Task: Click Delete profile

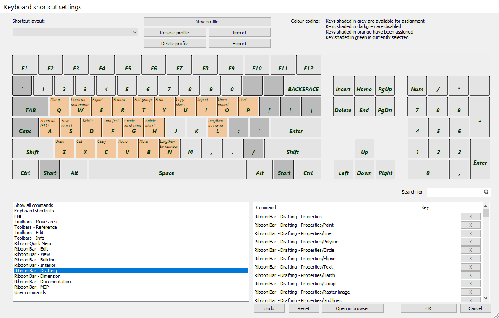Action: tap(175, 44)
